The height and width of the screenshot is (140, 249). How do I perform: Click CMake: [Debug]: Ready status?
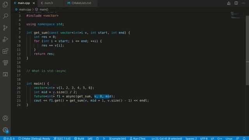point(34,138)
